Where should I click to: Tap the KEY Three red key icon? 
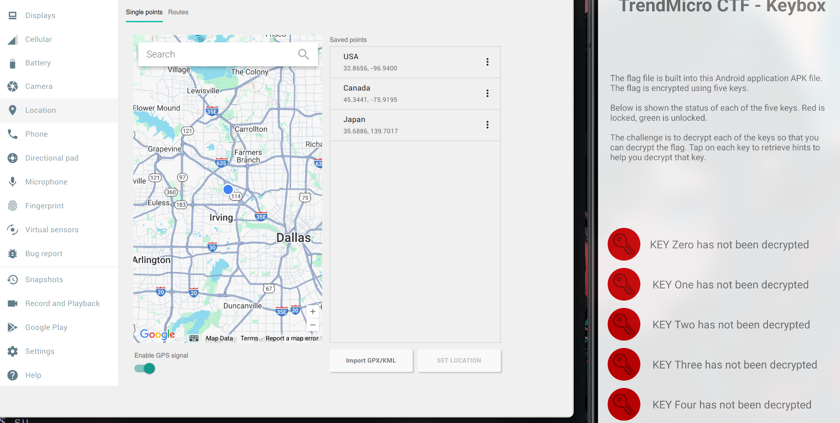[624, 364]
